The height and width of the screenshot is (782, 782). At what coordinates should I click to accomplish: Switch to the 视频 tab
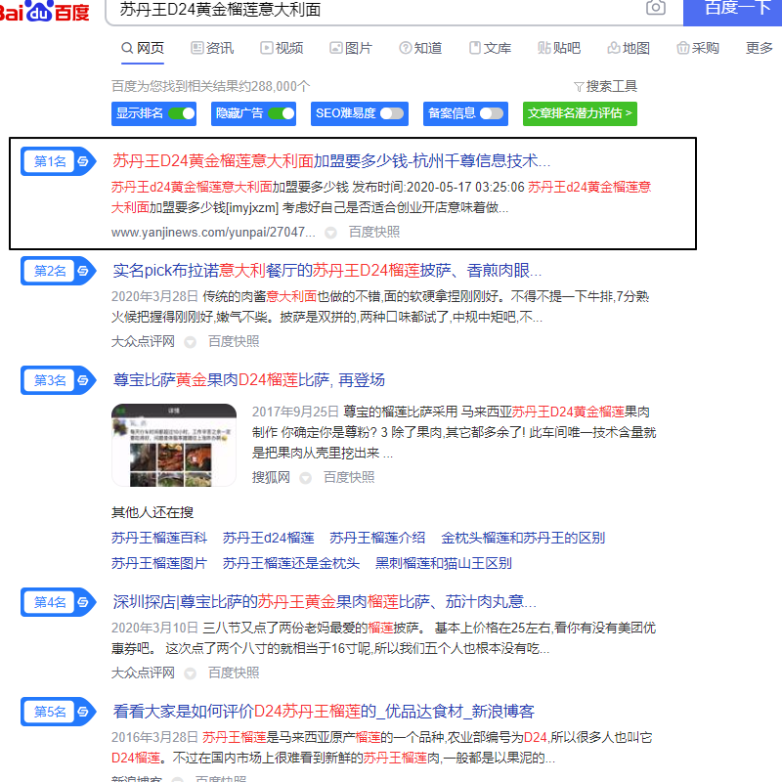(282, 48)
